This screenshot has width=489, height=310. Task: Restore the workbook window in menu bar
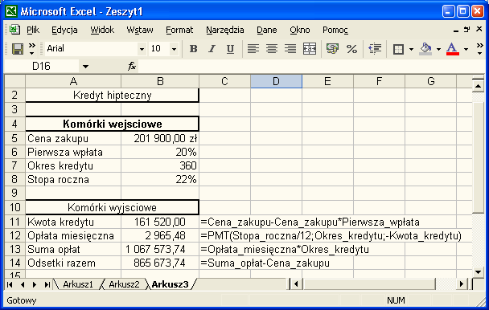[466, 30]
